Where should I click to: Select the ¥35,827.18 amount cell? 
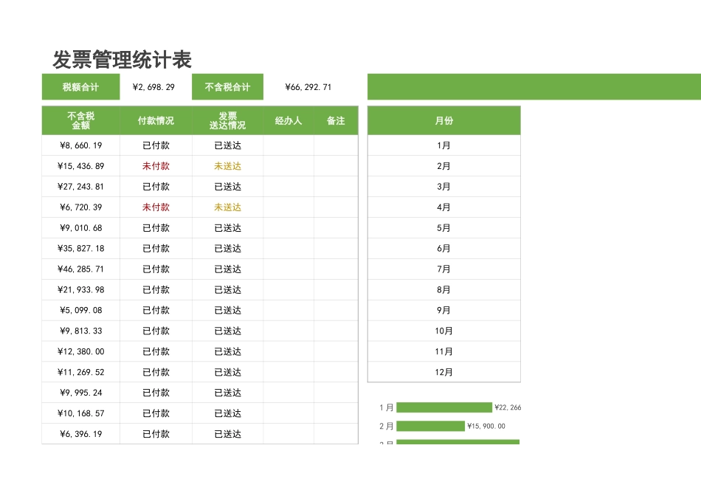(x=80, y=249)
